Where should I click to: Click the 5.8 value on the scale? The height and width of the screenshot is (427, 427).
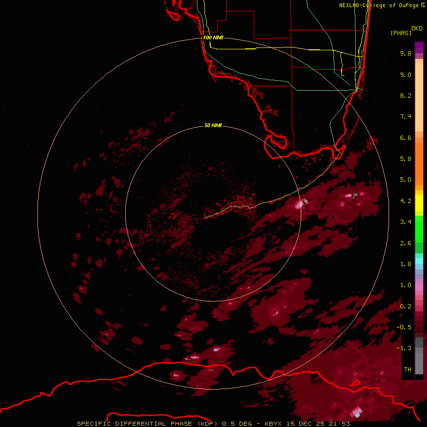pos(406,159)
